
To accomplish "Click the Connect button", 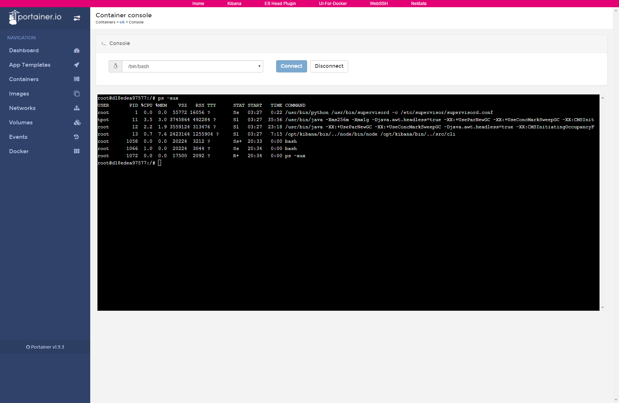I will (292, 66).
